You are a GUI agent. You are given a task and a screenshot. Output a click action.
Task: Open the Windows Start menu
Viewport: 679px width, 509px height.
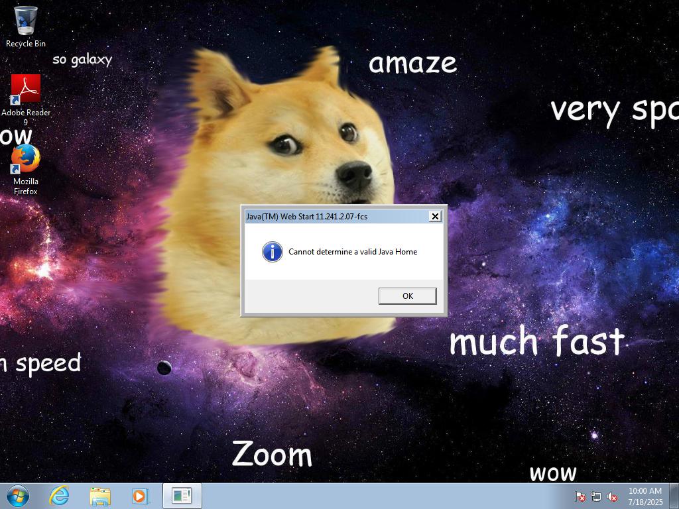[x=18, y=496]
